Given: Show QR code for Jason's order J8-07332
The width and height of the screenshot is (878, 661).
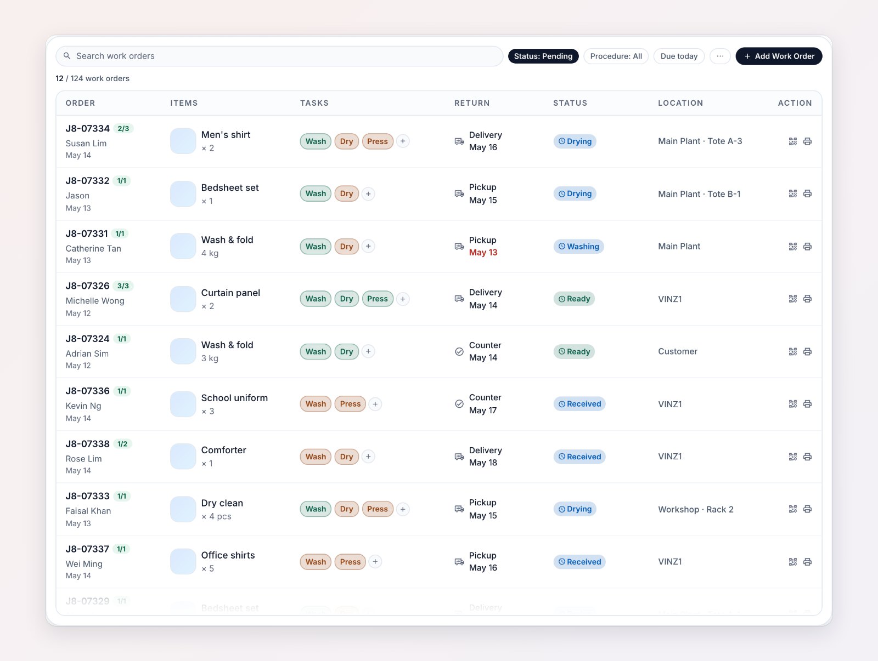Looking at the screenshot, I should 792,193.
